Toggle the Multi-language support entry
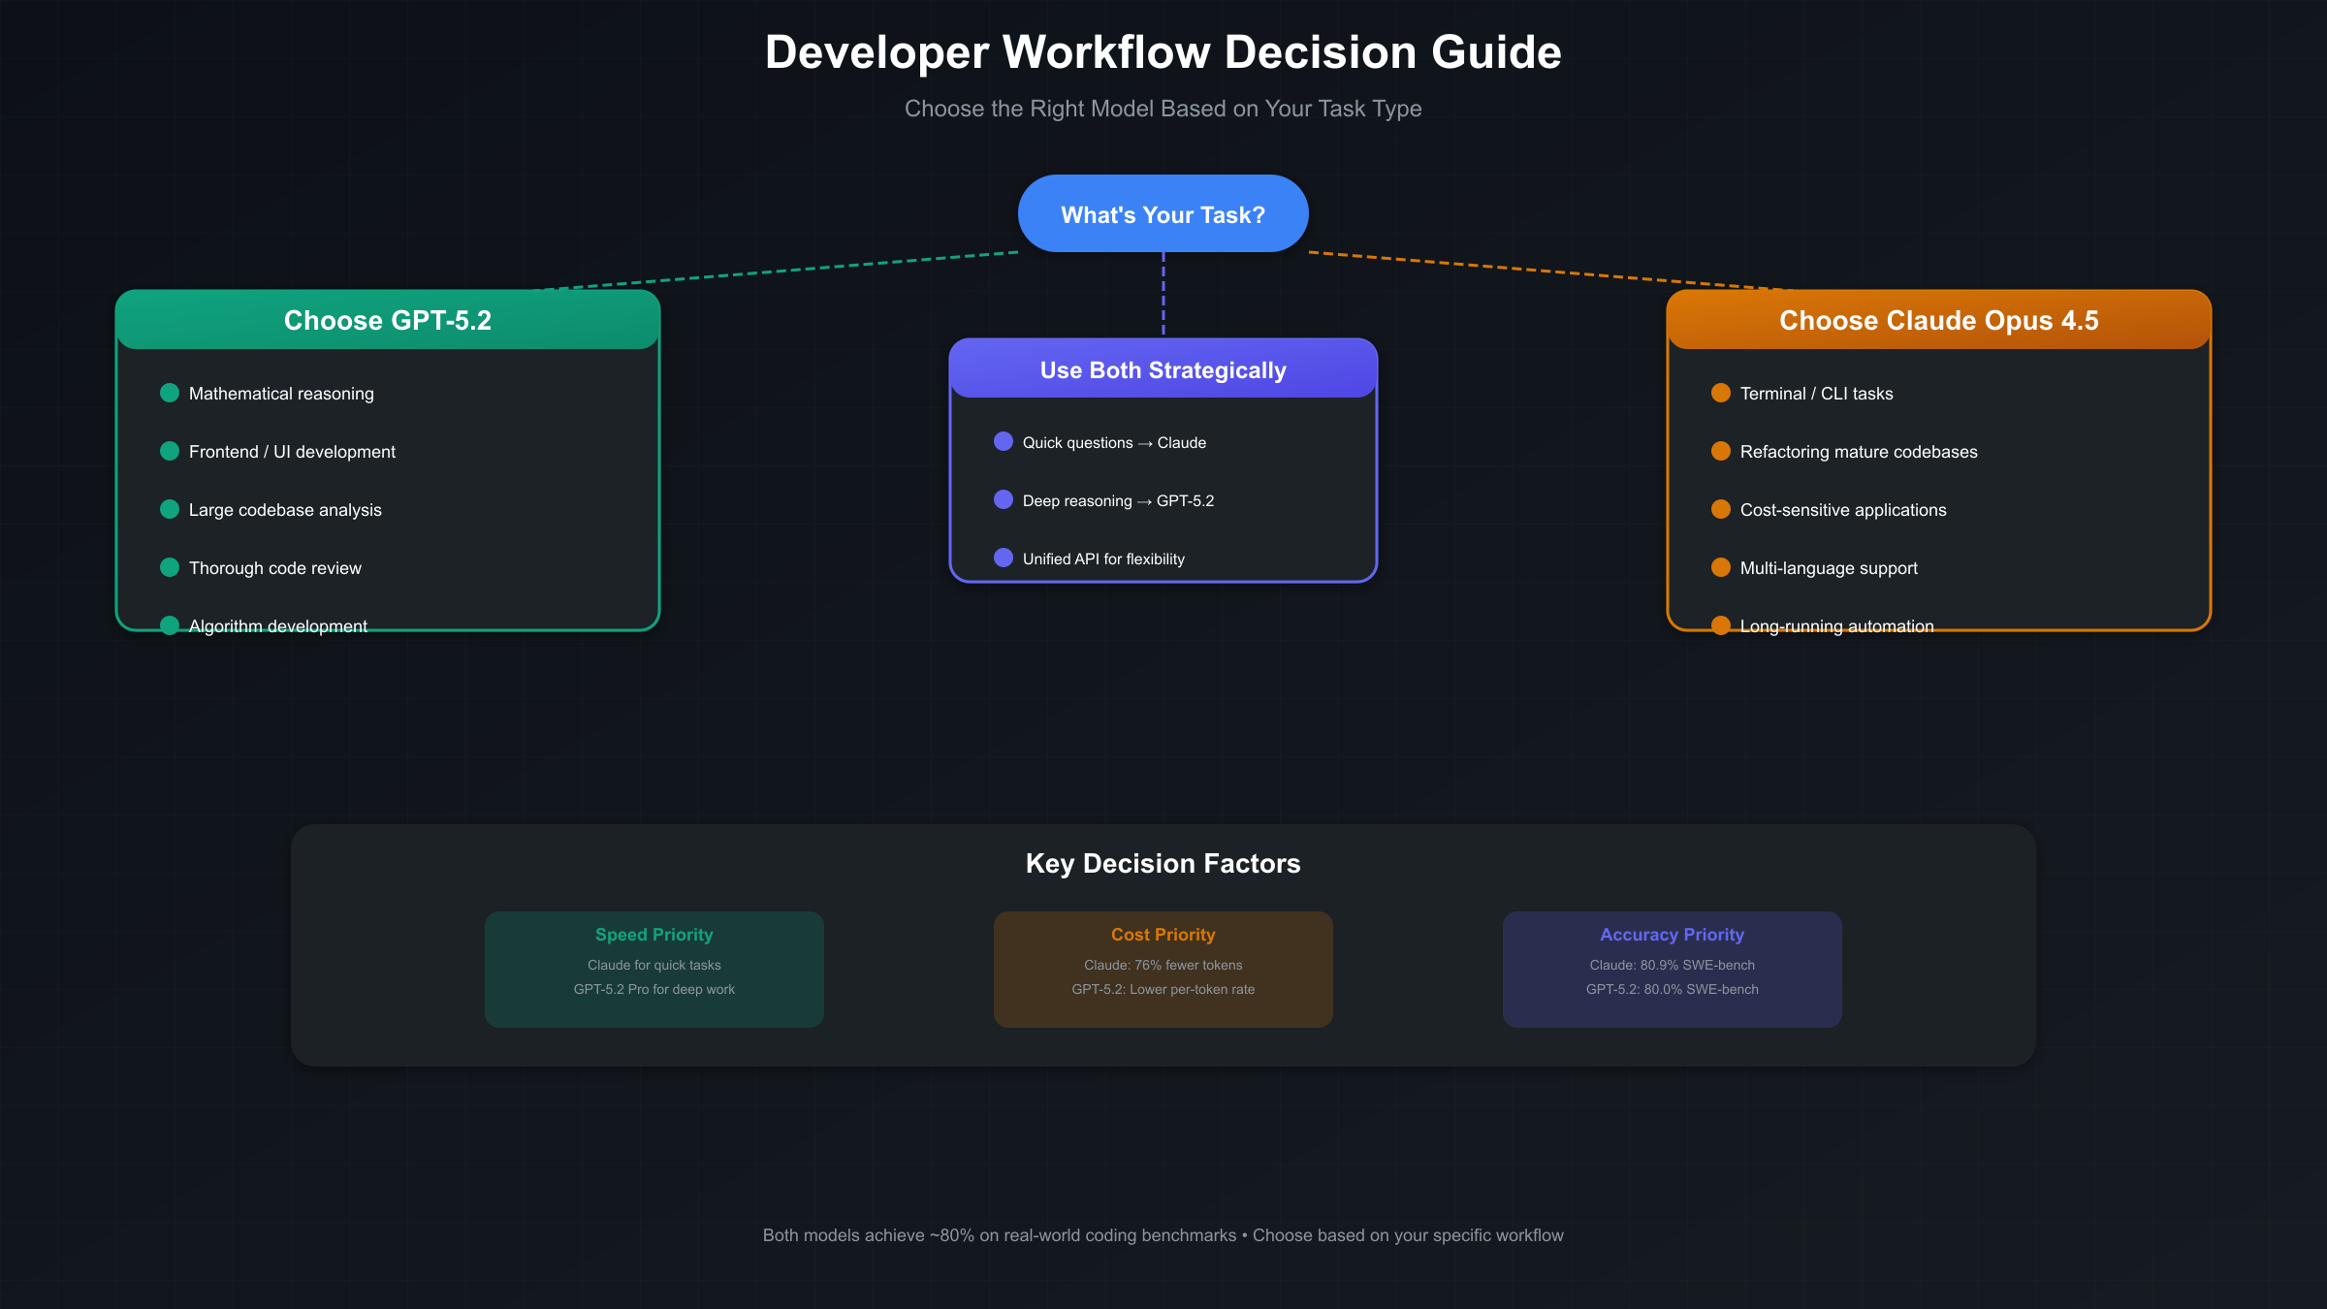 1829,567
